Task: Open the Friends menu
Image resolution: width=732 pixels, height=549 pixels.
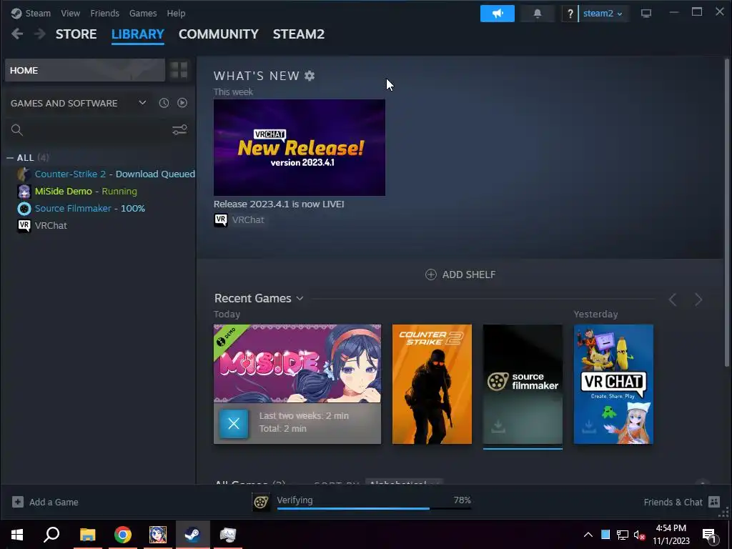Action: click(x=104, y=14)
